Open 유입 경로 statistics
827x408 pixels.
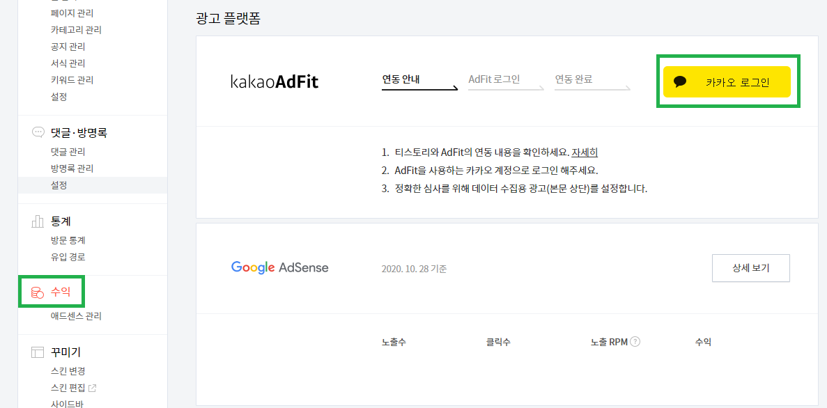(x=68, y=257)
